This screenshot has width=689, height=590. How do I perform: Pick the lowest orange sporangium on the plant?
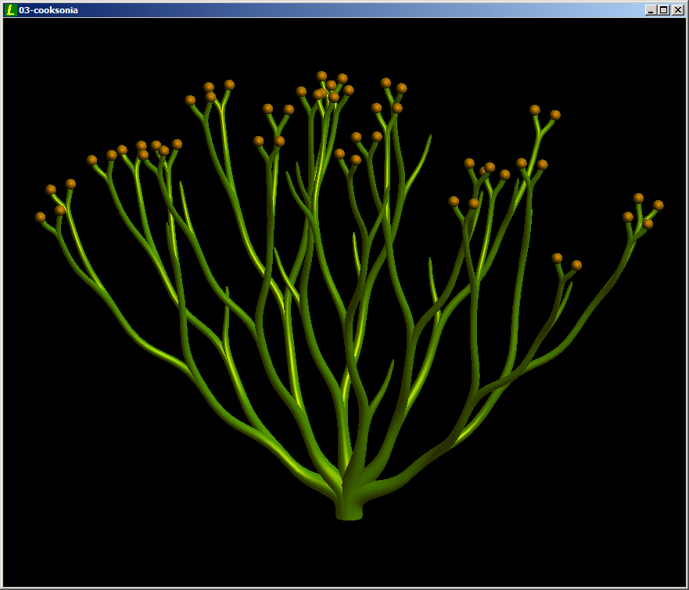click(x=576, y=265)
